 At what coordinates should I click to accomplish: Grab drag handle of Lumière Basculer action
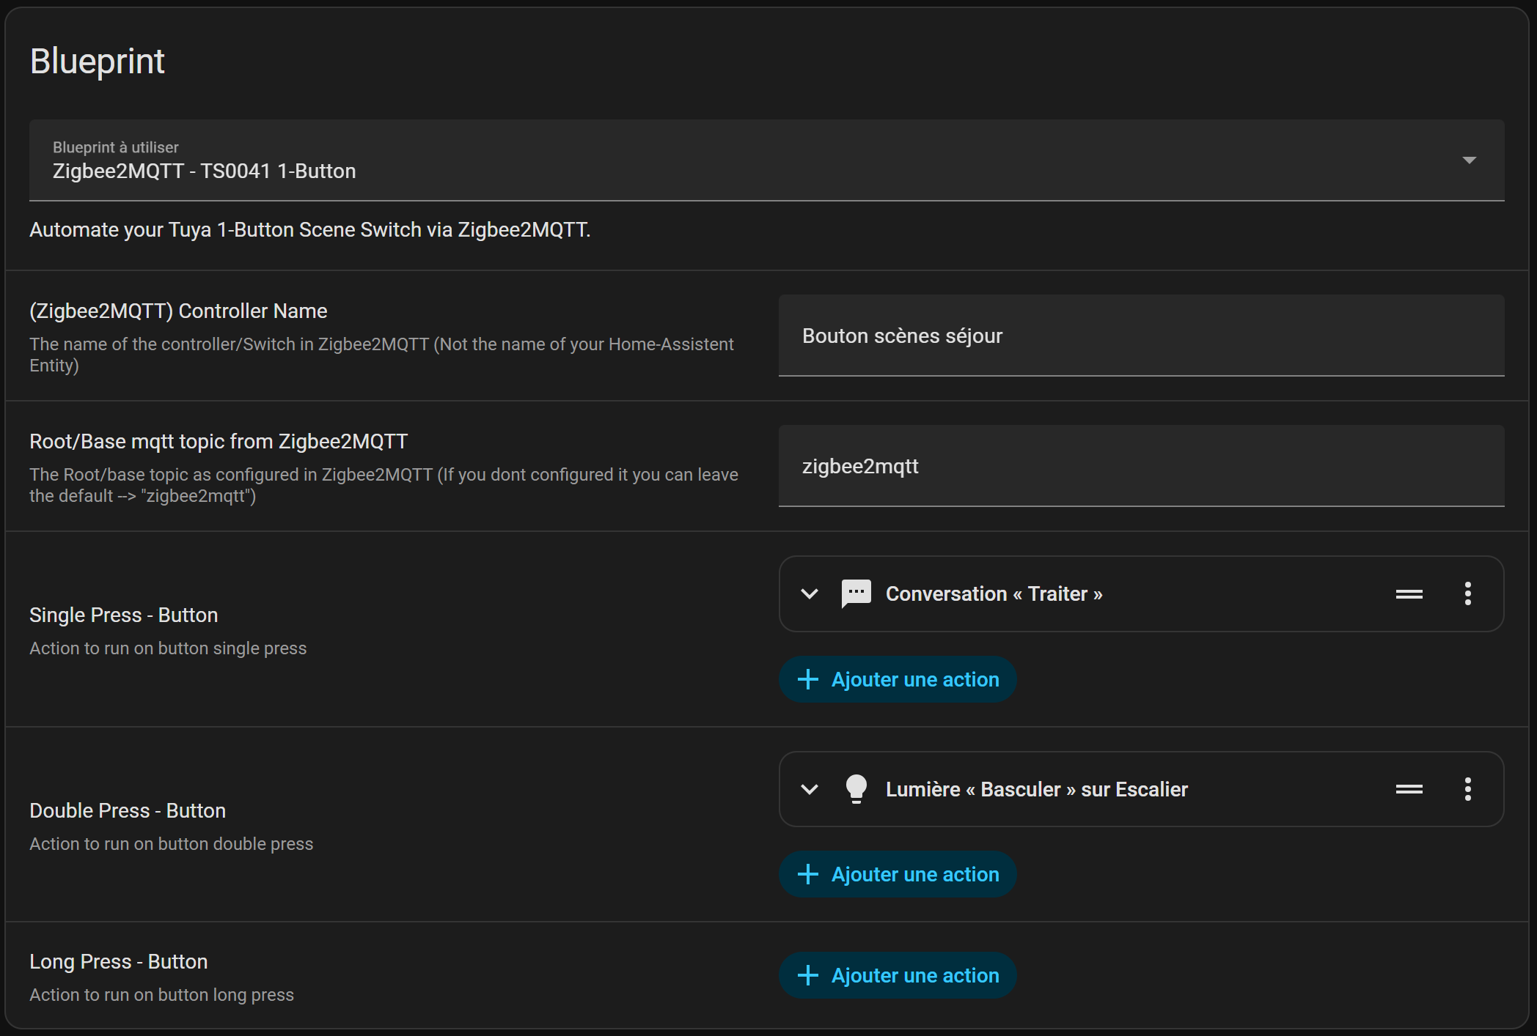[x=1409, y=789]
